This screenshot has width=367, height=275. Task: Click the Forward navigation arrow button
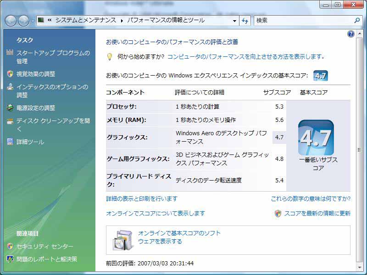click(24, 21)
